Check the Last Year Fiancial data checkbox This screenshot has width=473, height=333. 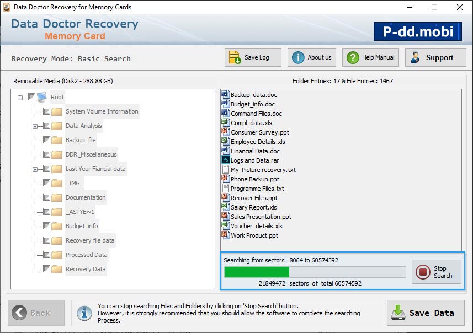pos(46,169)
